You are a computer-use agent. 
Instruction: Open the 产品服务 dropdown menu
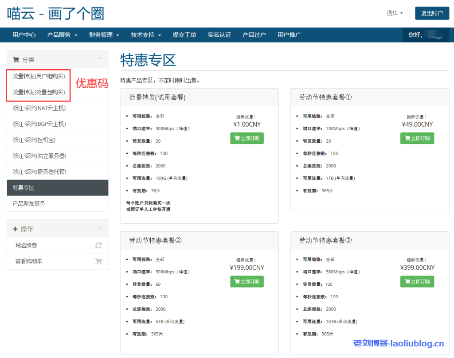pos(63,35)
